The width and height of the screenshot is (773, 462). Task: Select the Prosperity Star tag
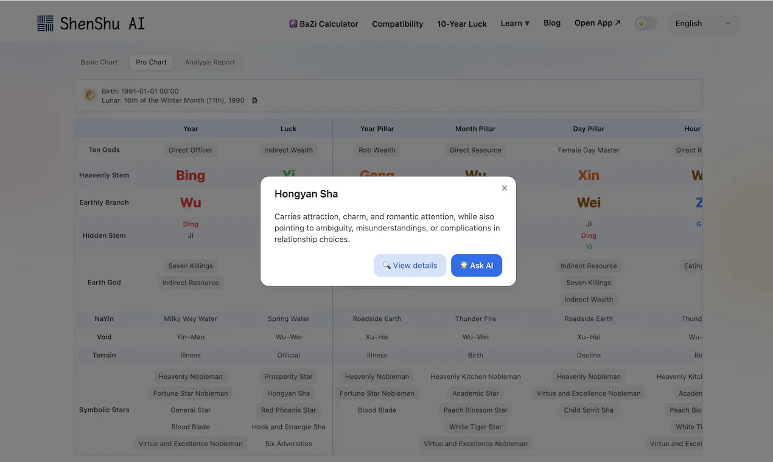tap(289, 376)
